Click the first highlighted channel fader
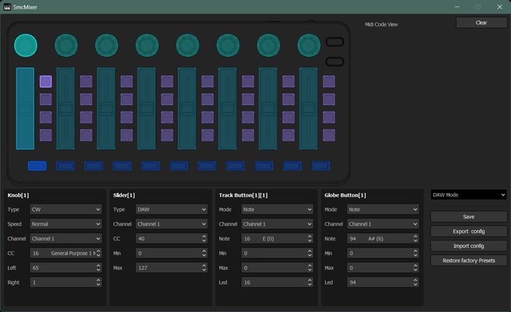This screenshot has width=511, height=312. click(x=26, y=108)
